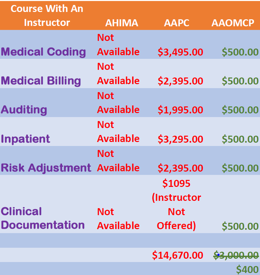Select the $1,995.00 Auditing price cell
Screen dimensions: 260x275
[x=180, y=110]
